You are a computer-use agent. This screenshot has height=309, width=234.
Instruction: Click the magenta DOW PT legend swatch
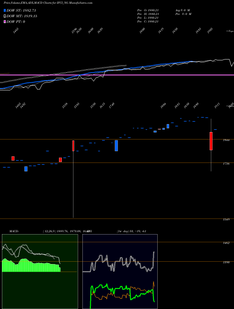[5, 22]
